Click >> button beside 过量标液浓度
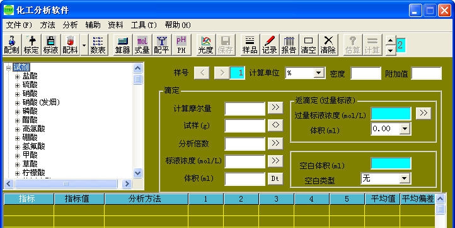This screenshot has height=228, width=455. click(x=423, y=113)
